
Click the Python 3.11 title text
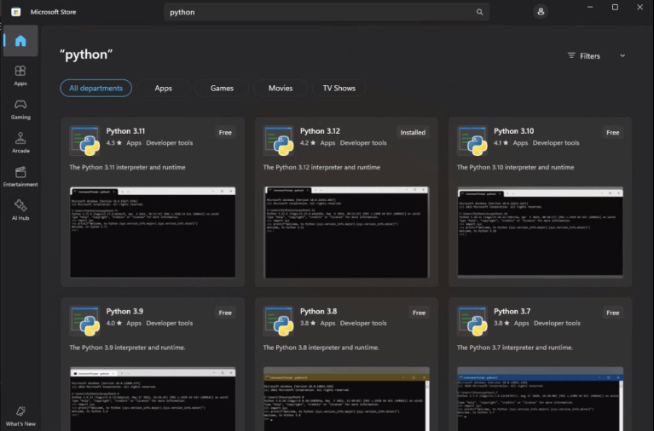click(125, 131)
